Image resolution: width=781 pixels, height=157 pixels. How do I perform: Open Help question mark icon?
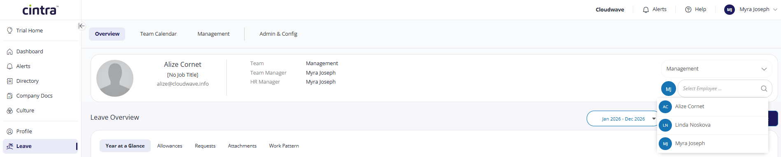tap(688, 9)
